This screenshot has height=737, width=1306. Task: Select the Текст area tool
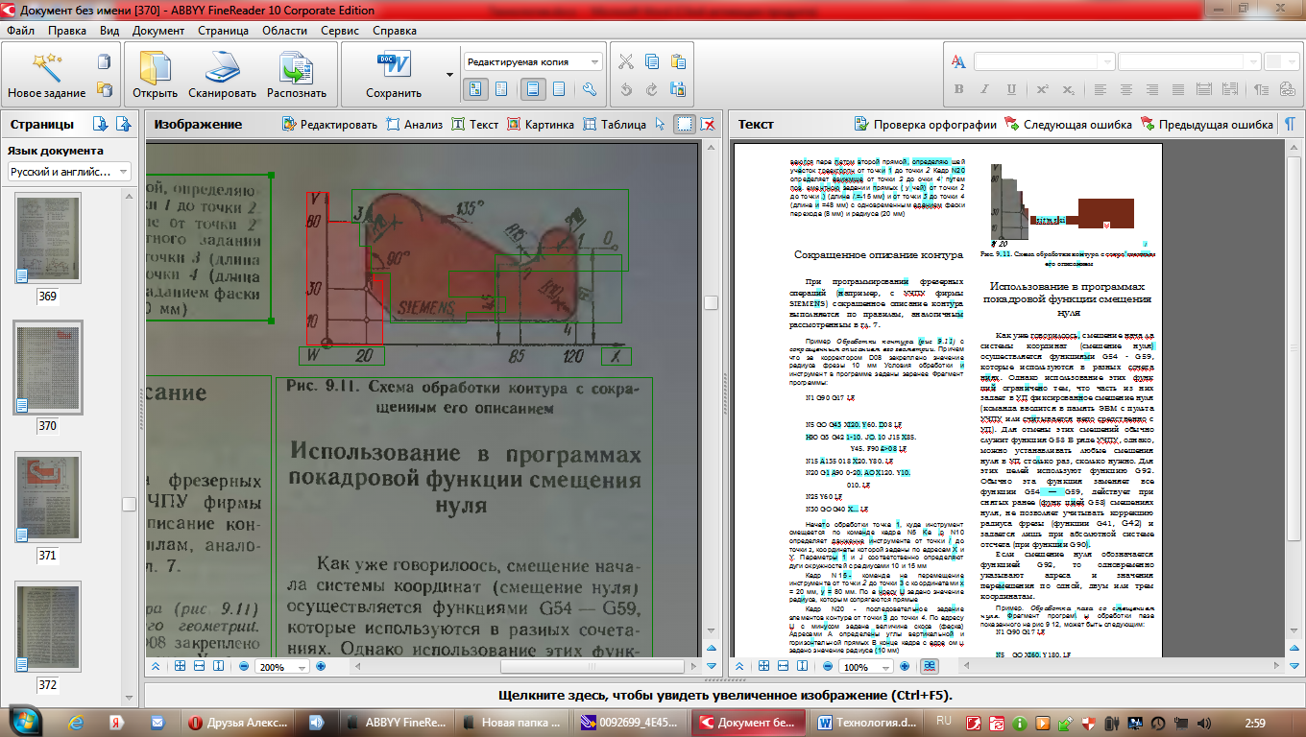(x=475, y=124)
